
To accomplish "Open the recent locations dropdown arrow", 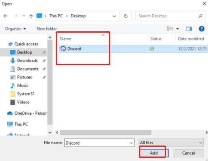I will (x=24, y=16).
